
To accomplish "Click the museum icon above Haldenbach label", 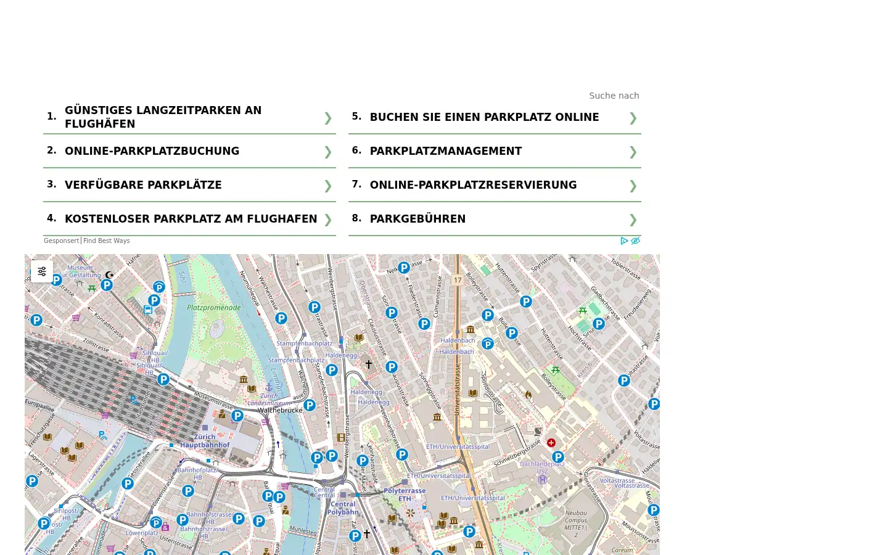I will click(471, 329).
